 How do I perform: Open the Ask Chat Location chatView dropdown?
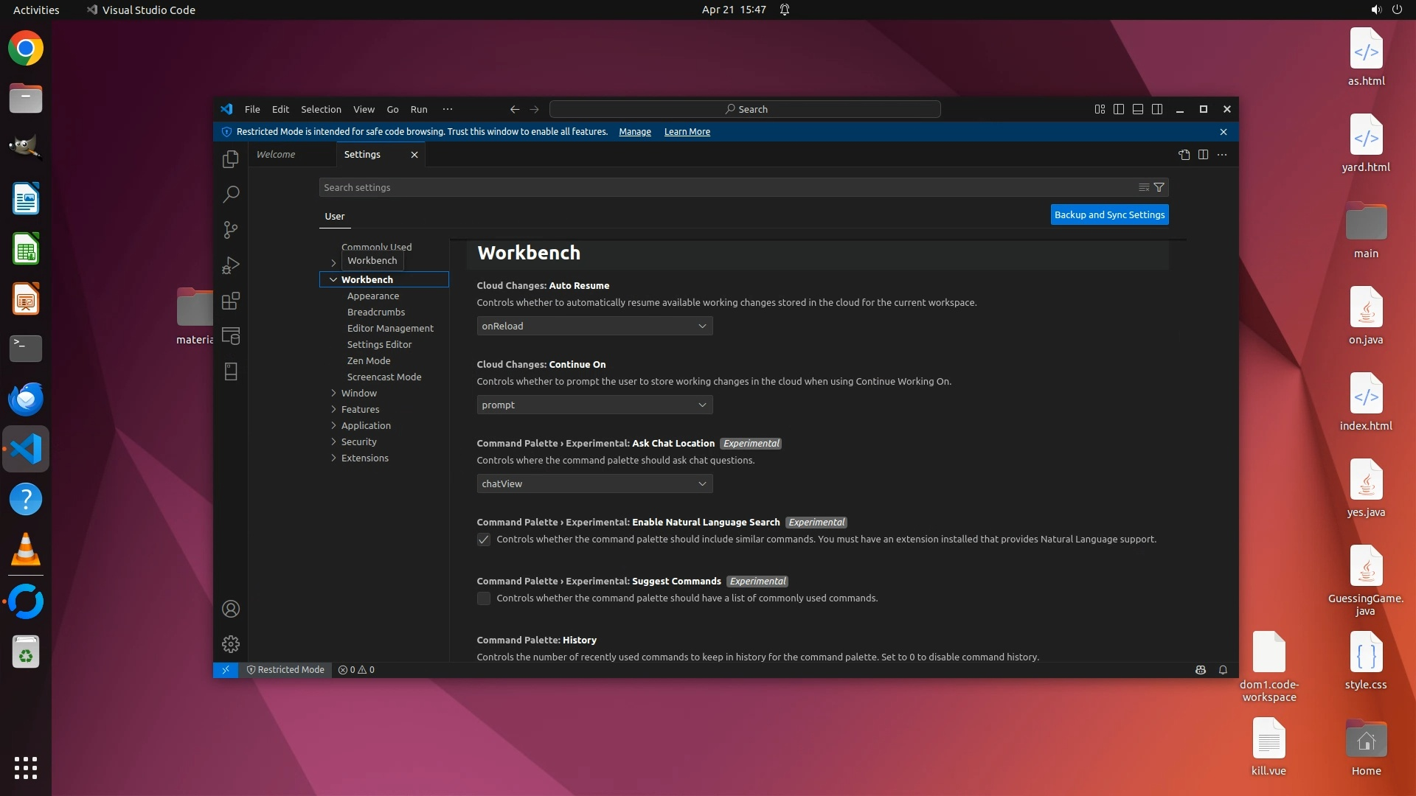pyautogui.click(x=594, y=483)
